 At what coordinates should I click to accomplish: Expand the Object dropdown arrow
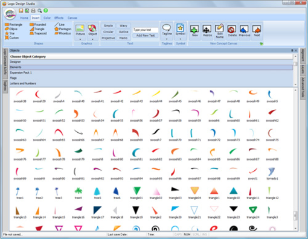(92, 39)
